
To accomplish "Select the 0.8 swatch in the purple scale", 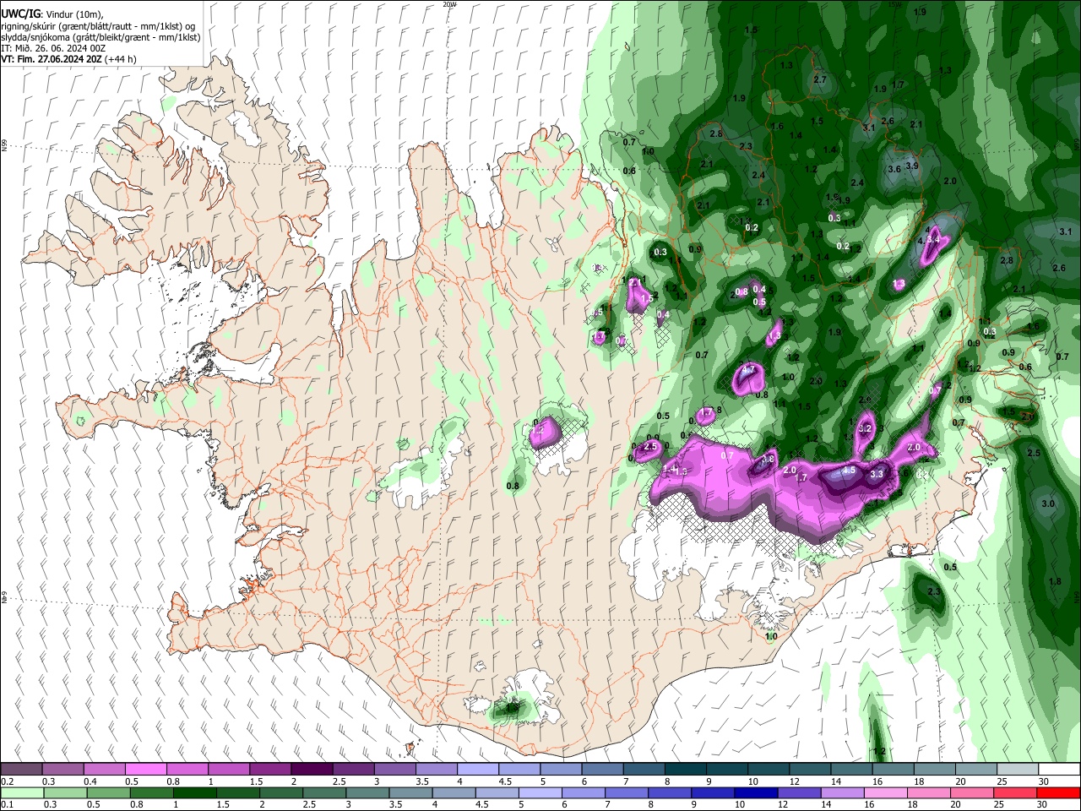I will pyautogui.click(x=187, y=770).
